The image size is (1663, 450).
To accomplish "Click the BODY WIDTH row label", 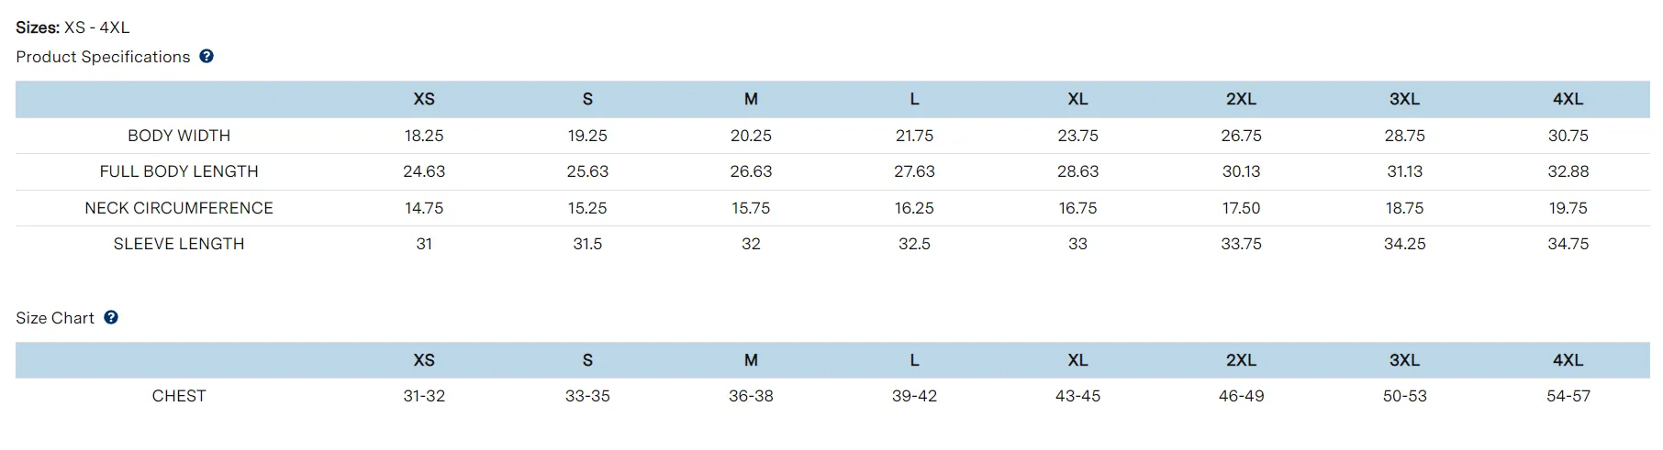I will (179, 136).
